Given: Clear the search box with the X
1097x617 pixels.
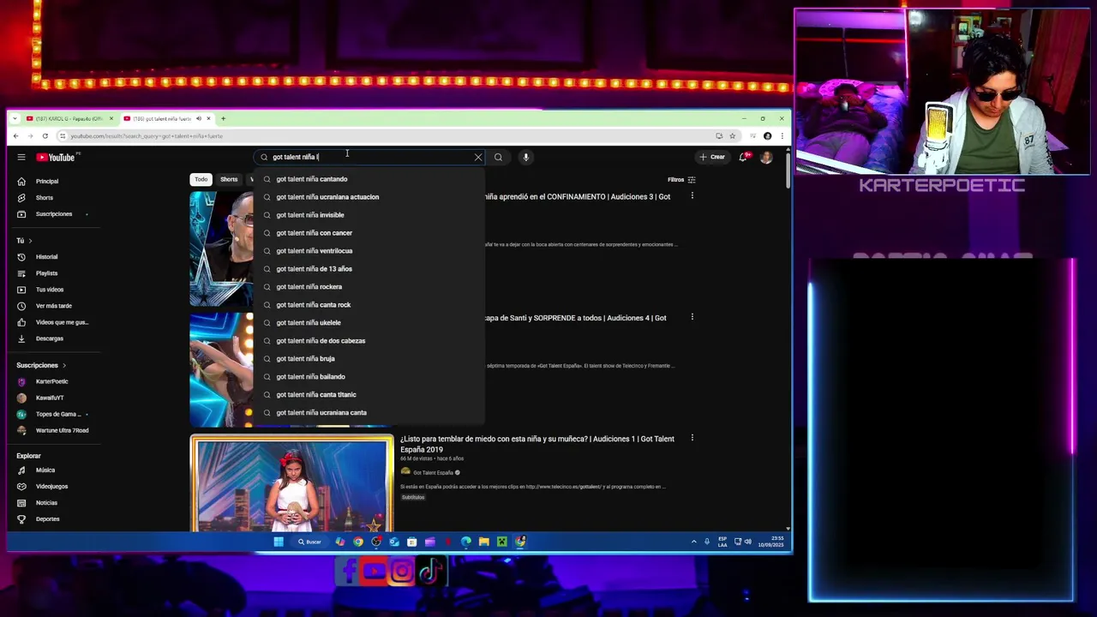Looking at the screenshot, I should point(478,157).
